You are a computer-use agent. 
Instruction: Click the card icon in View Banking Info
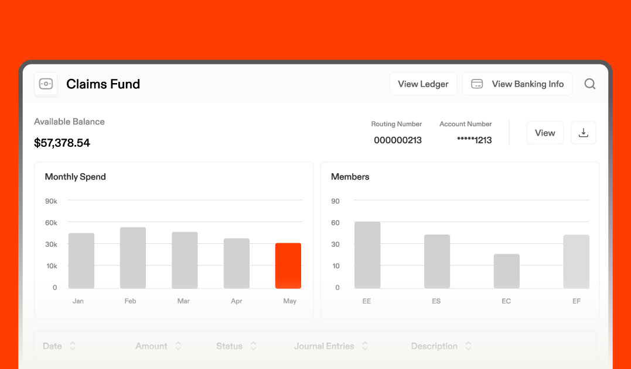(477, 84)
